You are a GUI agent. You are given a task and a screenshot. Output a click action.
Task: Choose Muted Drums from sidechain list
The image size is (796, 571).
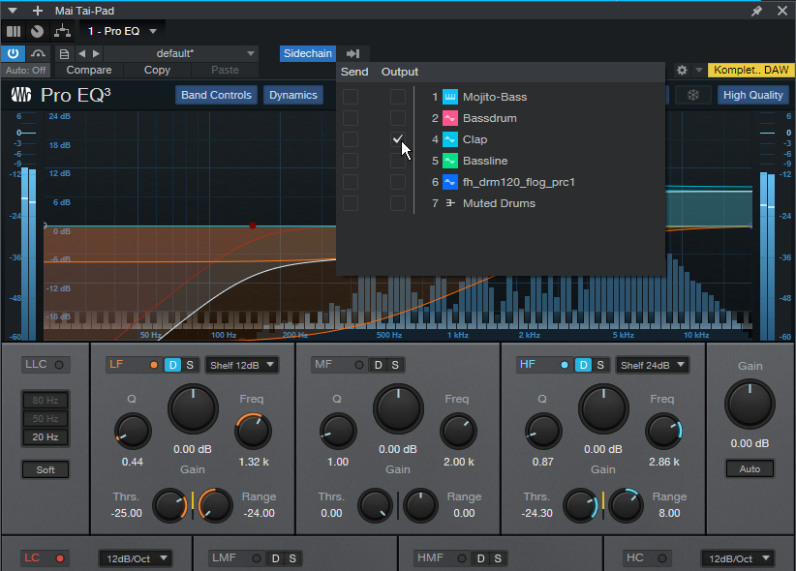point(498,203)
